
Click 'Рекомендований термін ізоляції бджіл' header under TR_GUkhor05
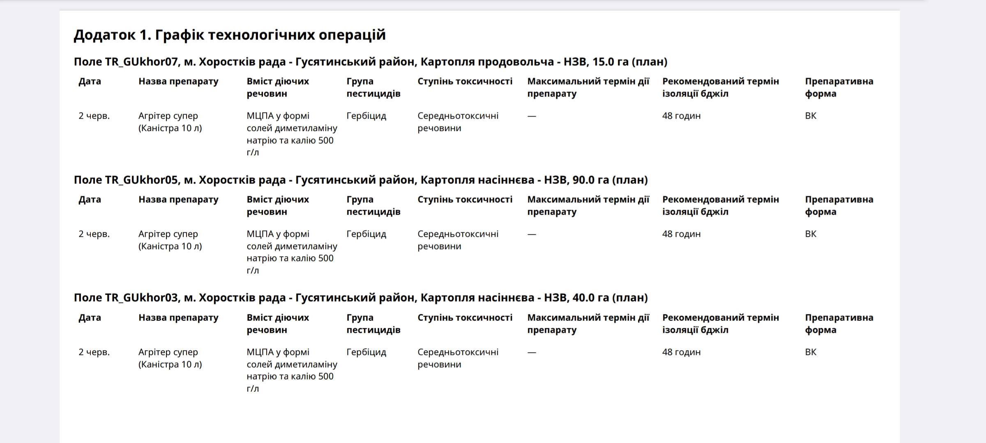(720, 206)
